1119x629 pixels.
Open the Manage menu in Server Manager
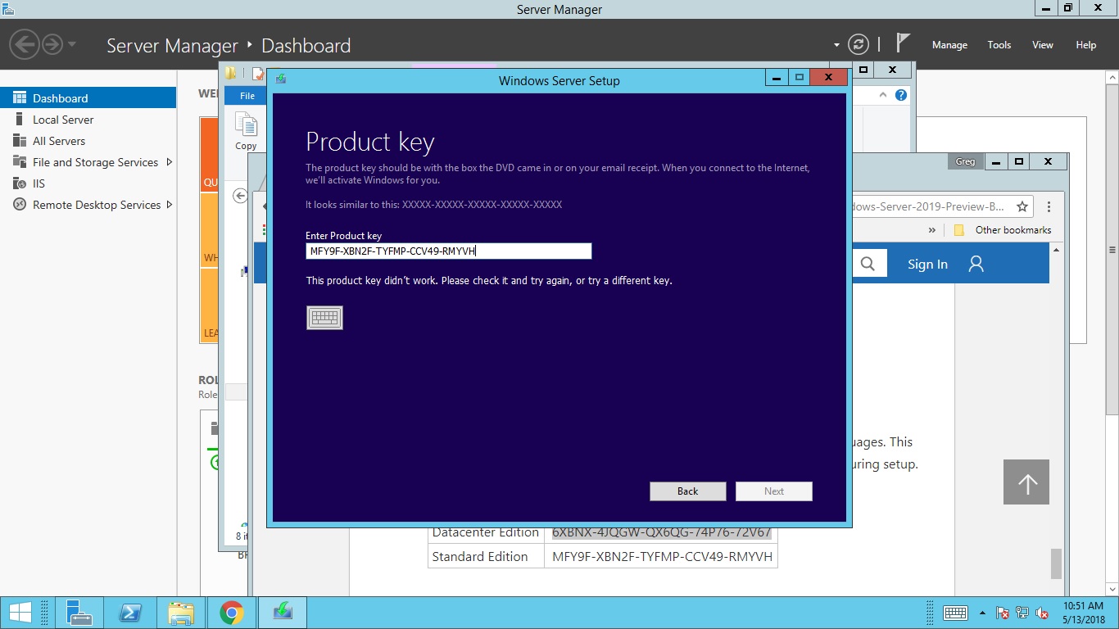pyautogui.click(x=949, y=45)
